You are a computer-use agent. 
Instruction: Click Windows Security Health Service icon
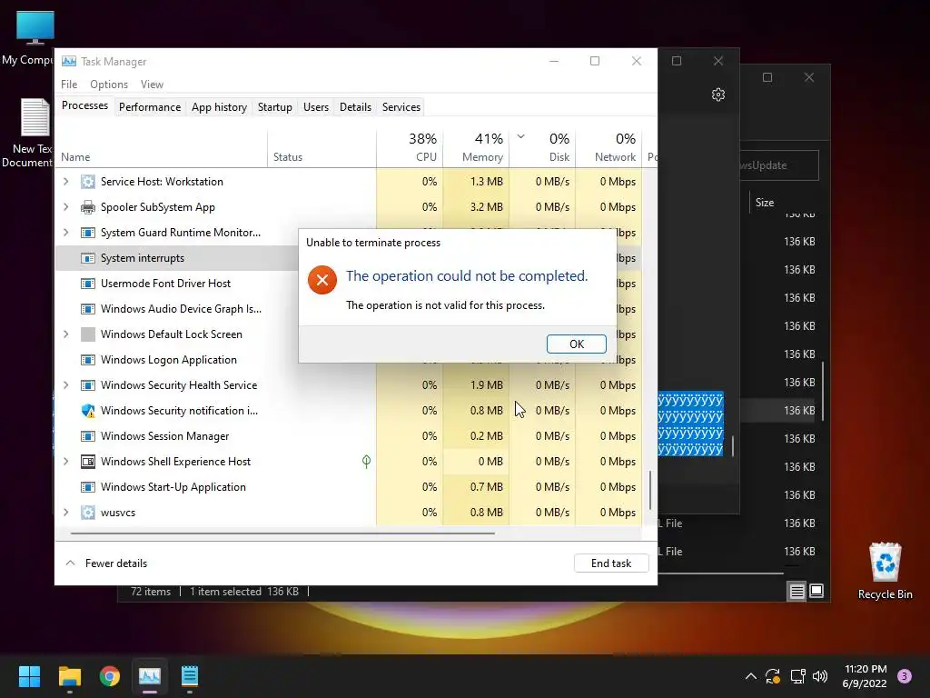coord(88,385)
